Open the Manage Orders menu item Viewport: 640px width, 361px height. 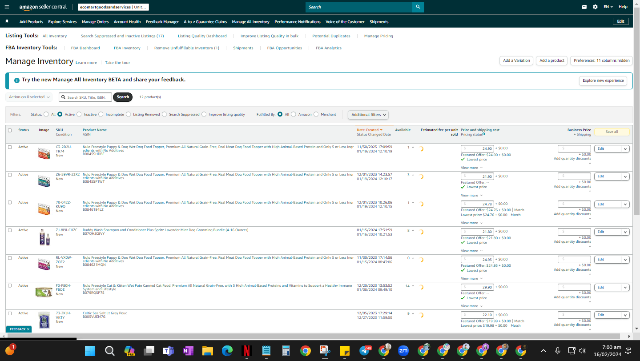(95, 22)
